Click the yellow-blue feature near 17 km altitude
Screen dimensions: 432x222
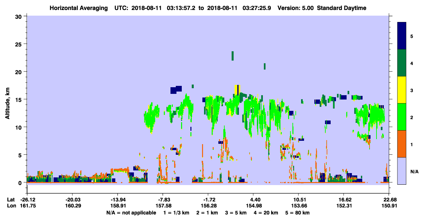[x=237, y=90]
